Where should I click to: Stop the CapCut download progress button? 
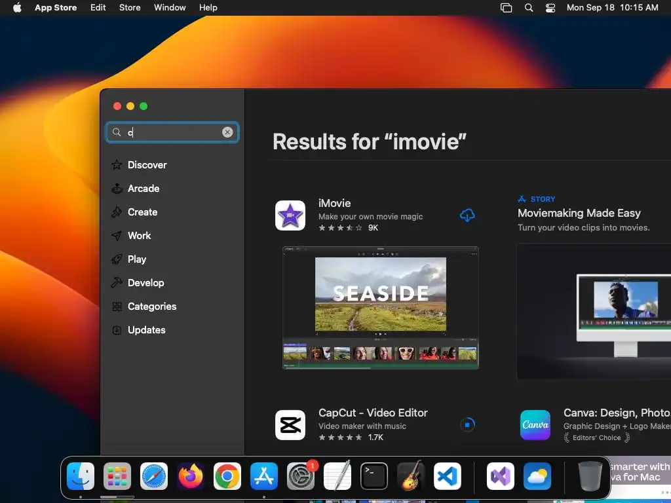coord(467,424)
